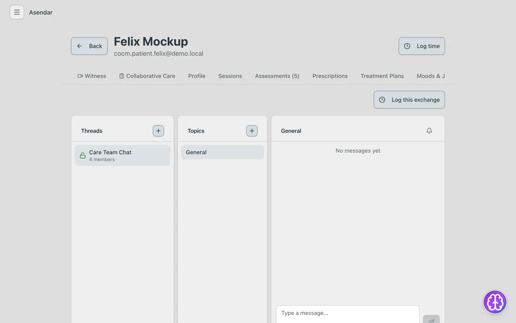Screen dimensions: 516x323
Task: Click Log this exchange button
Action: (x=409, y=100)
